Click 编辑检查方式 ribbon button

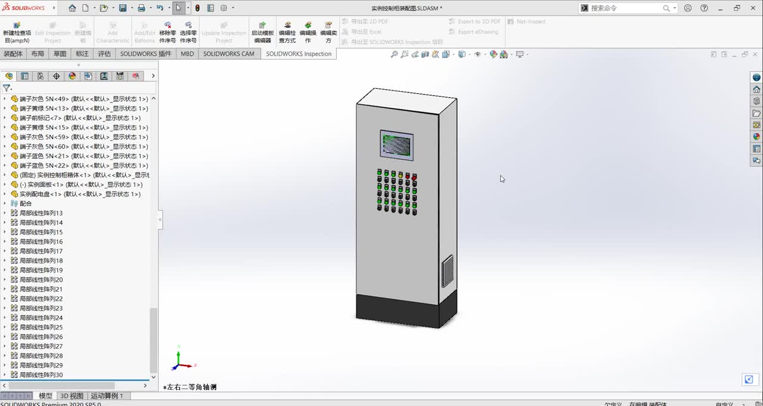coord(287,33)
